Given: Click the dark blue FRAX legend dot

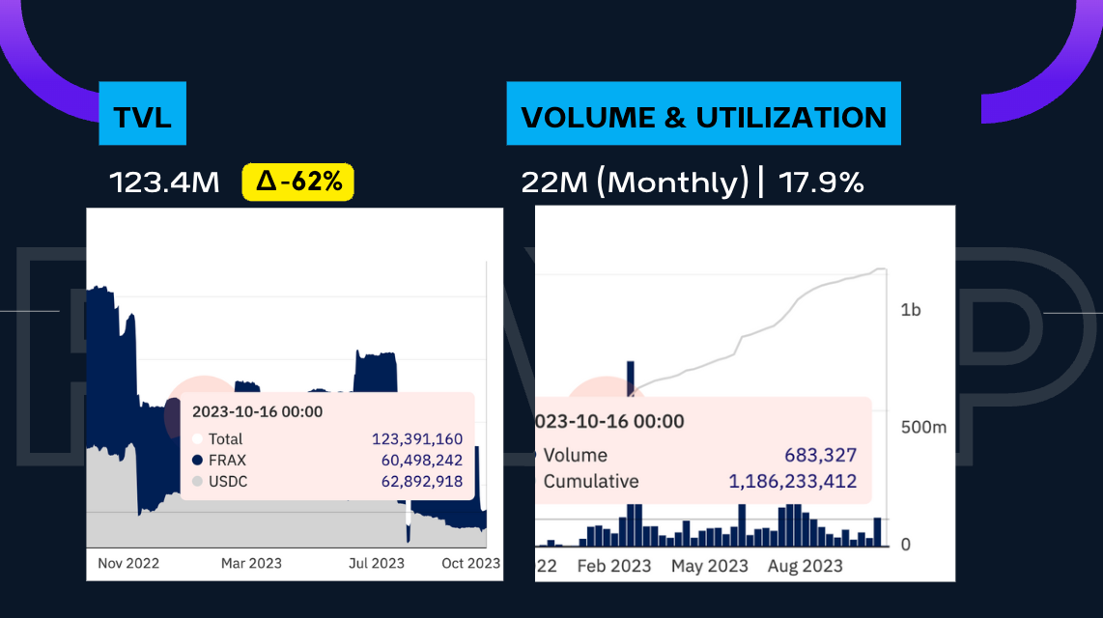Looking at the screenshot, I should pos(198,461).
